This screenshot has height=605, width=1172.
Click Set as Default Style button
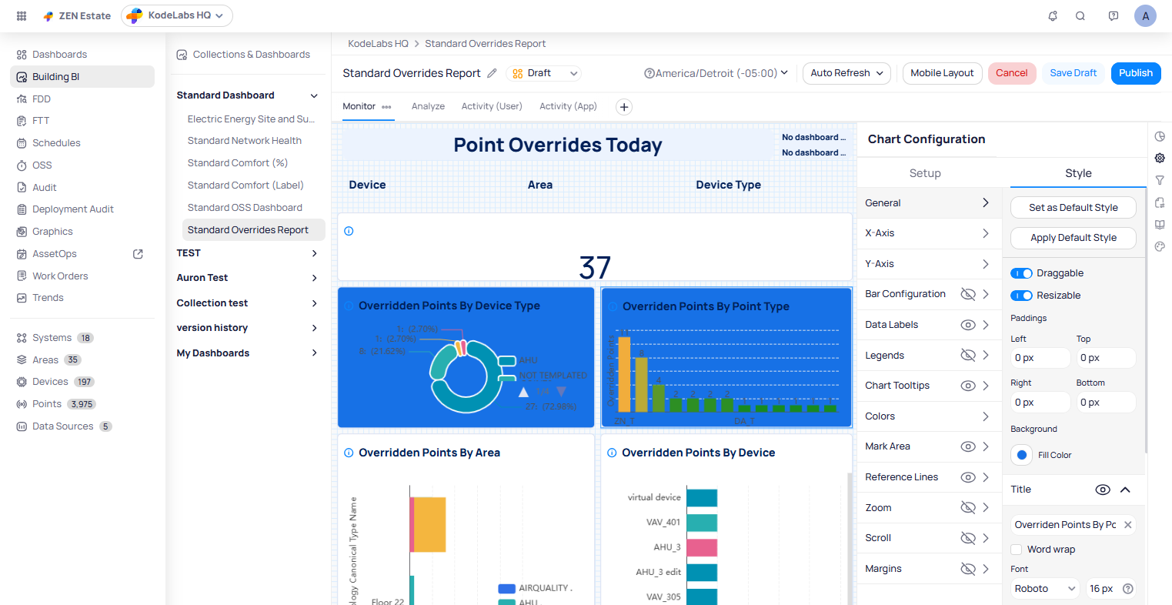coord(1073,208)
